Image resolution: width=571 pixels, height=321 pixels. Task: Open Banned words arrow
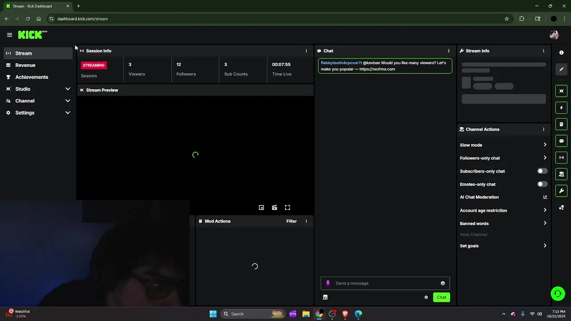[545, 223]
